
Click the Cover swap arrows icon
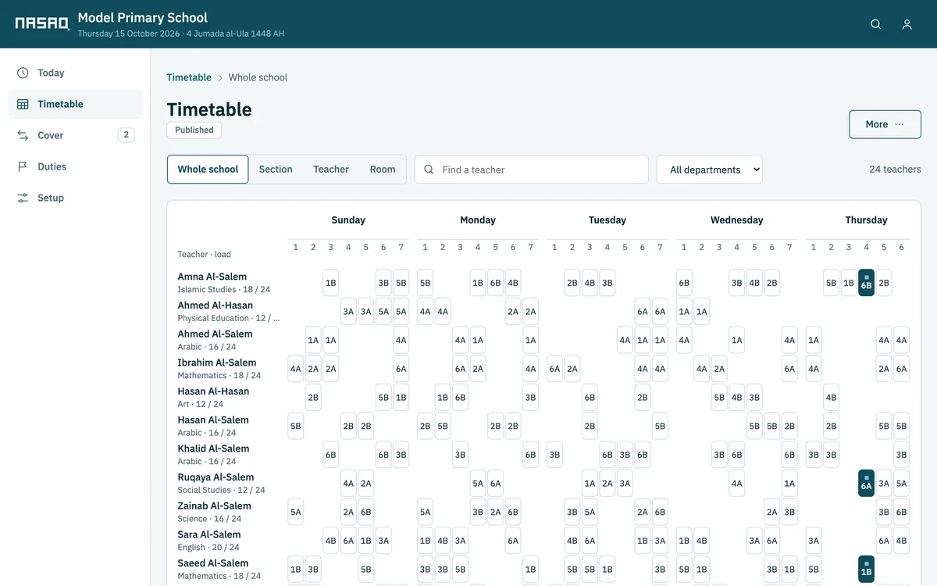tap(23, 135)
